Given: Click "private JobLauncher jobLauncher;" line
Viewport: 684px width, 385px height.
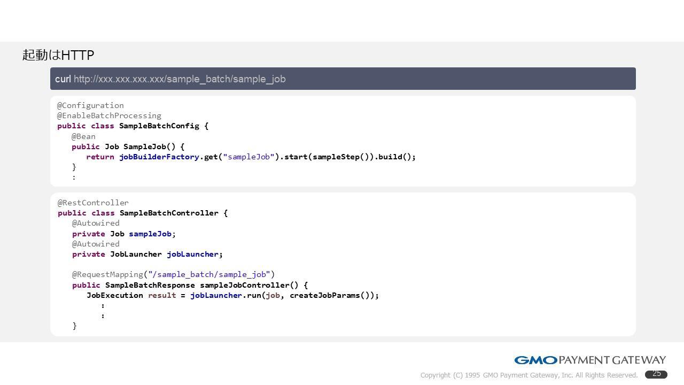Looking at the screenshot, I should pos(147,254).
